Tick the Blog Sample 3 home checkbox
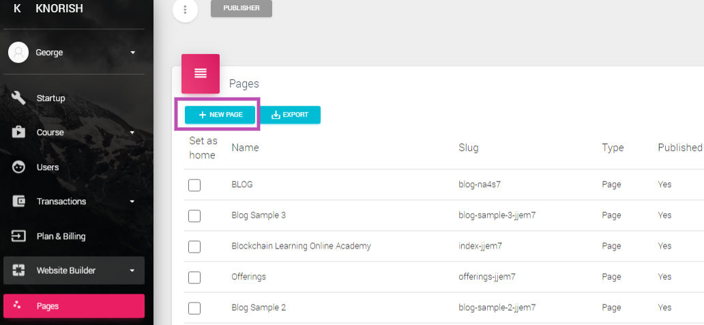This screenshot has height=325, width=704. [x=194, y=216]
